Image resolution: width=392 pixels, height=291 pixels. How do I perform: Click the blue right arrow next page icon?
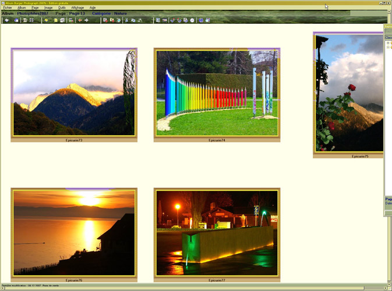86,20
